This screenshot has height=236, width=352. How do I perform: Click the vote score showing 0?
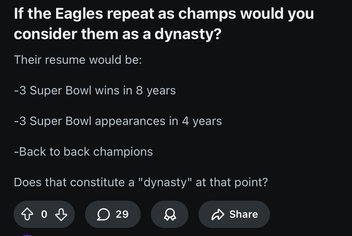[44, 214]
